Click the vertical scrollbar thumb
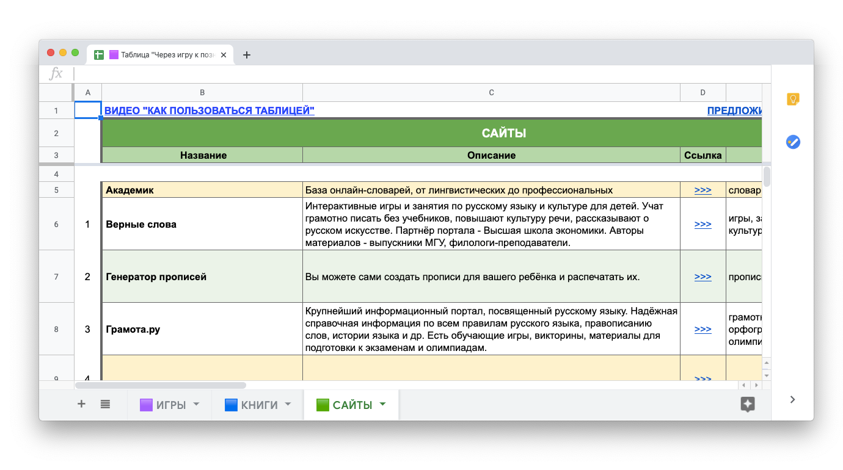Image resolution: width=843 pixels, height=470 pixels. click(x=767, y=176)
